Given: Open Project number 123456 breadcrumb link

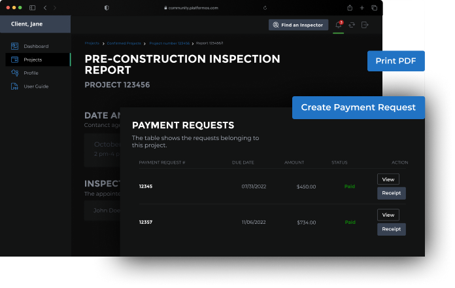Looking at the screenshot, I should point(169,43).
